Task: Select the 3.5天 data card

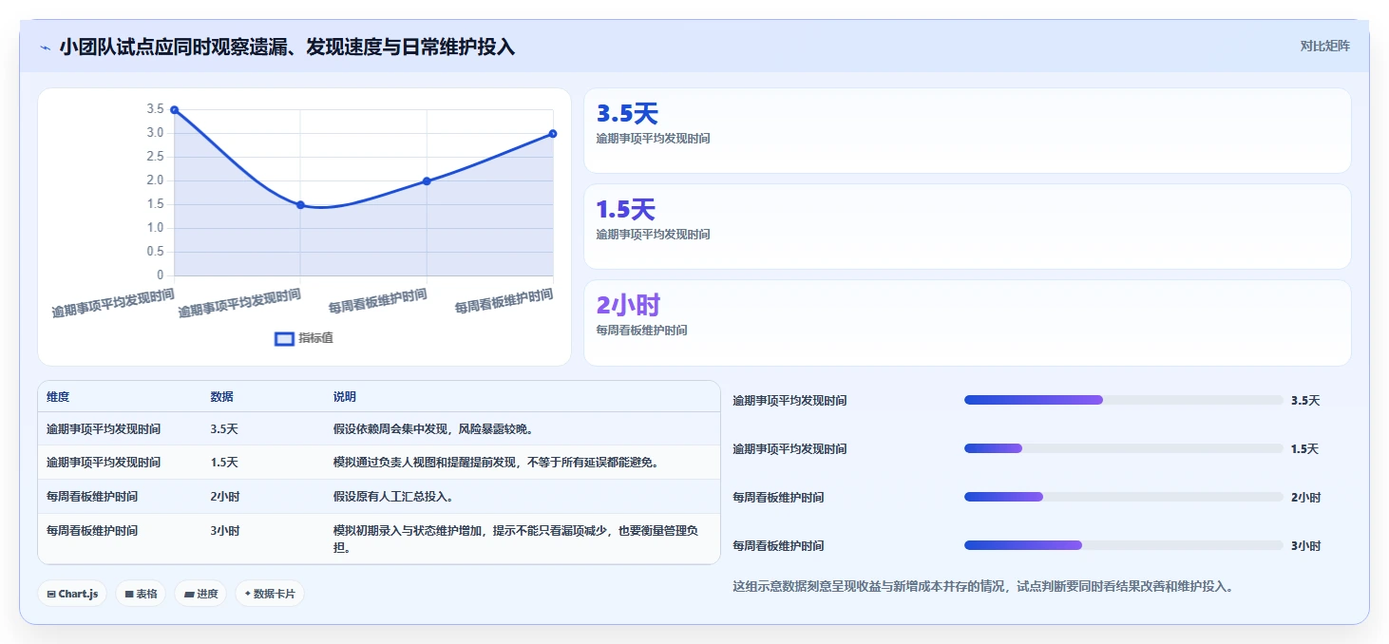Action: [967, 130]
